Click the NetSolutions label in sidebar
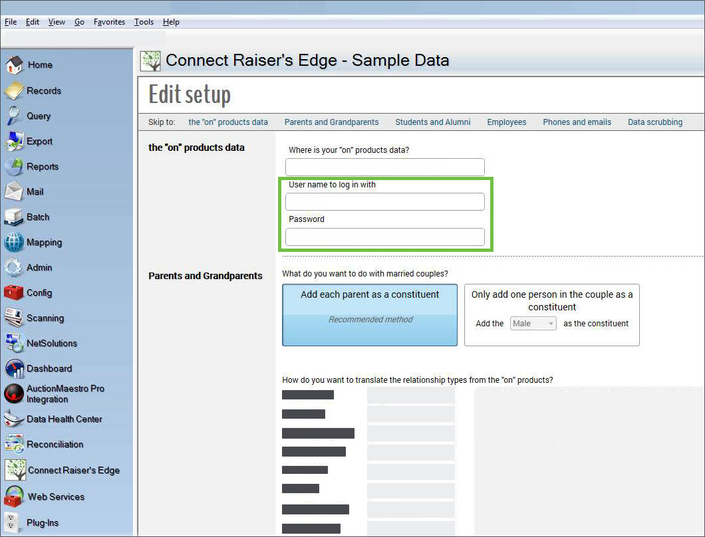 click(x=52, y=343)
